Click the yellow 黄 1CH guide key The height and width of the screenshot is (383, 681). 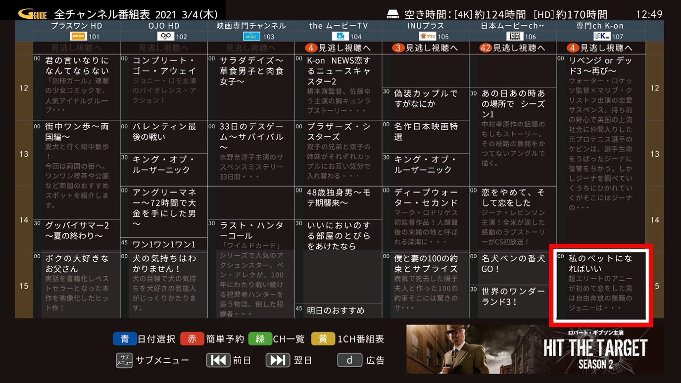coord(323,339)
